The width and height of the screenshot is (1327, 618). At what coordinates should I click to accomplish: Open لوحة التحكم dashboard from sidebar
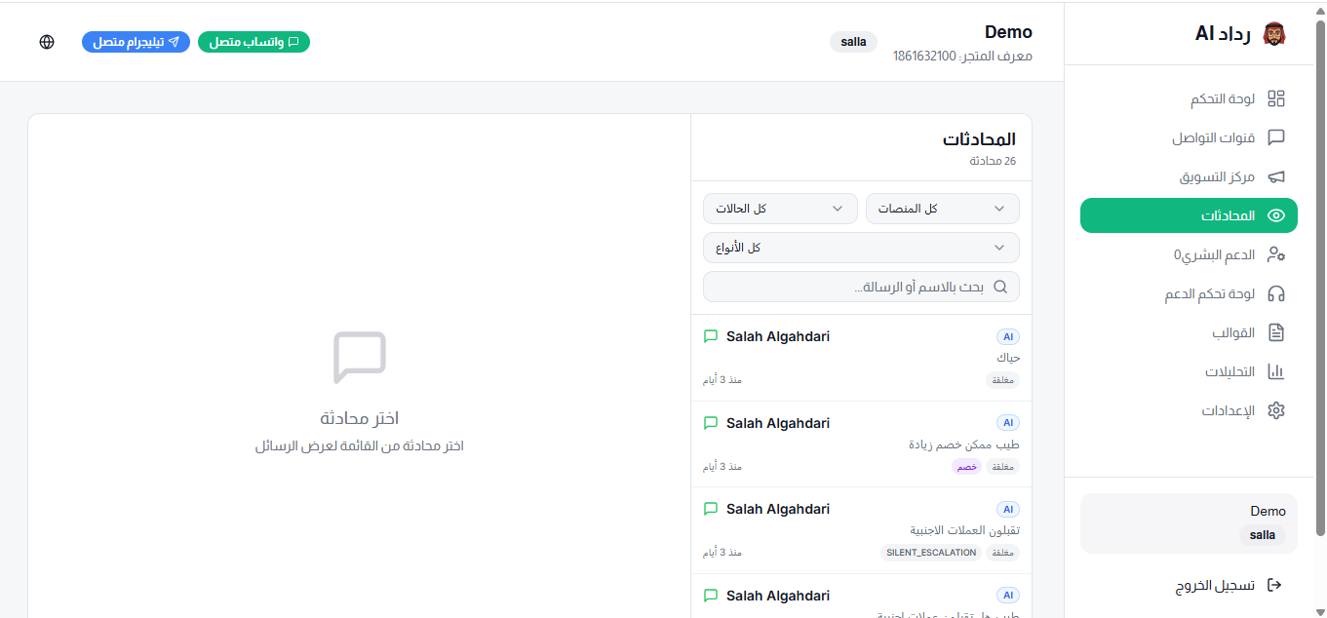(x=1223, y=98)
